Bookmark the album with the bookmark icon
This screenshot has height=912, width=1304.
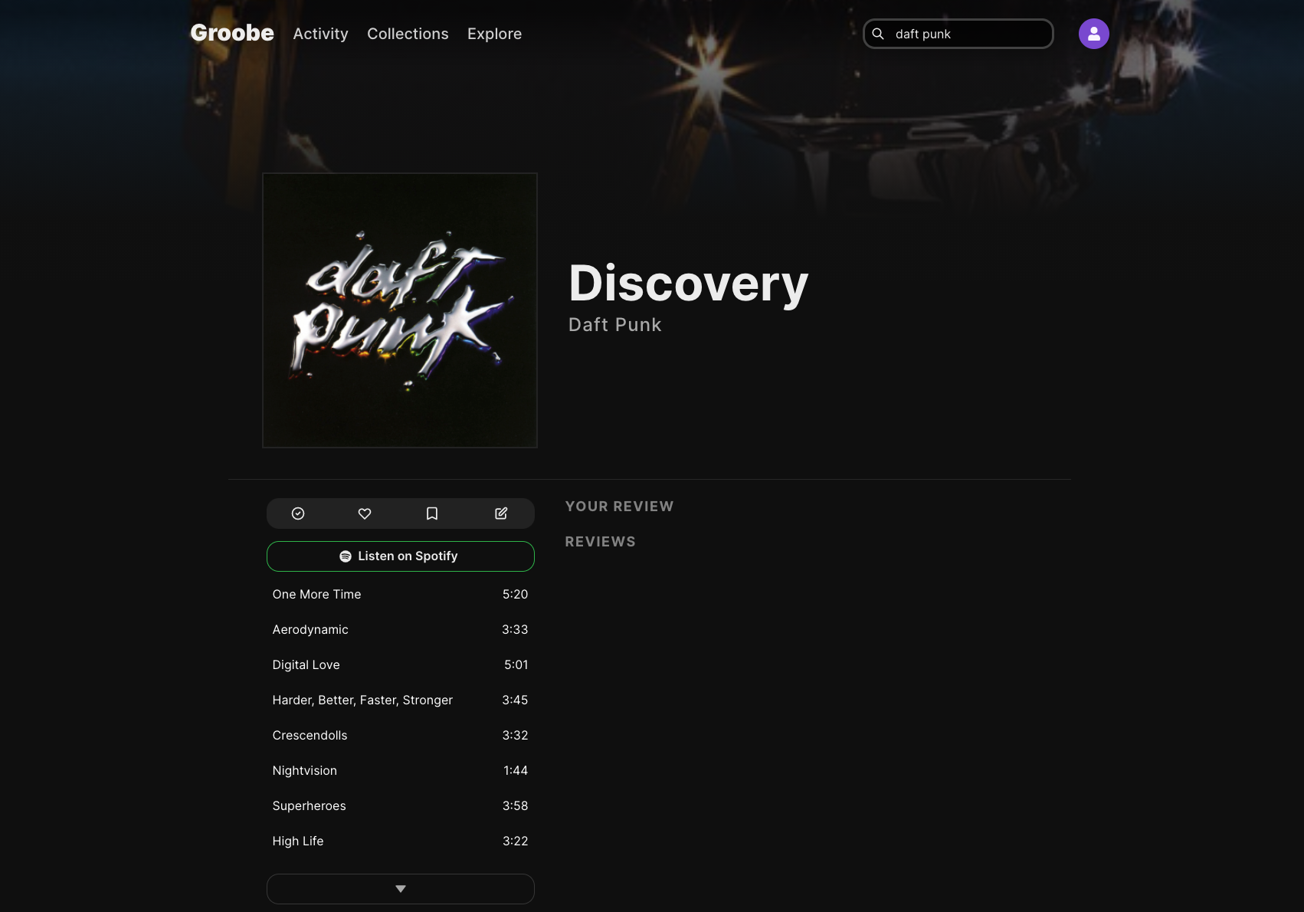(x=432, y=513)
